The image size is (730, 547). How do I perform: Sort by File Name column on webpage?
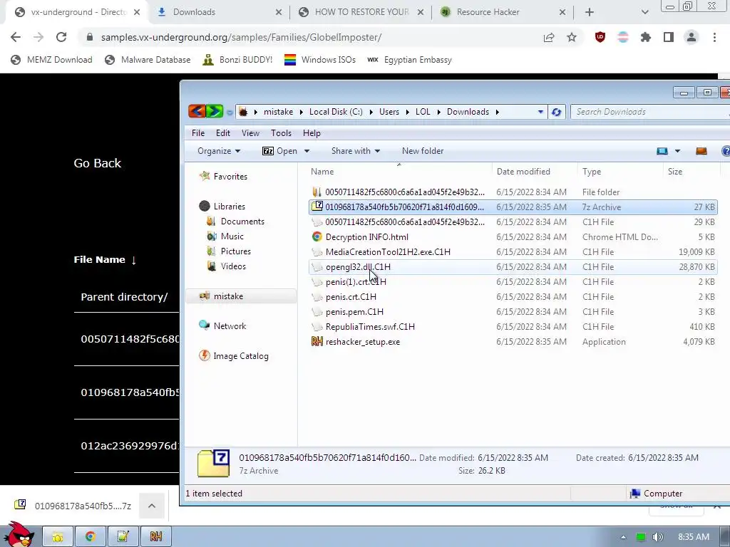tap(105, 259)
